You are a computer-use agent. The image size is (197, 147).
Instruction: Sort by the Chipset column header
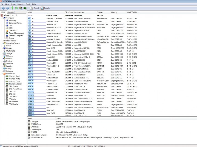(x=103, y=12)
